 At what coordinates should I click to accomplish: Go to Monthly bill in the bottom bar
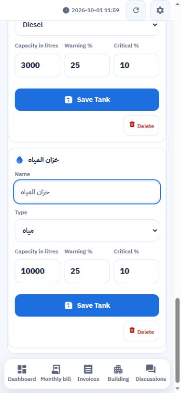coord(56,374)
